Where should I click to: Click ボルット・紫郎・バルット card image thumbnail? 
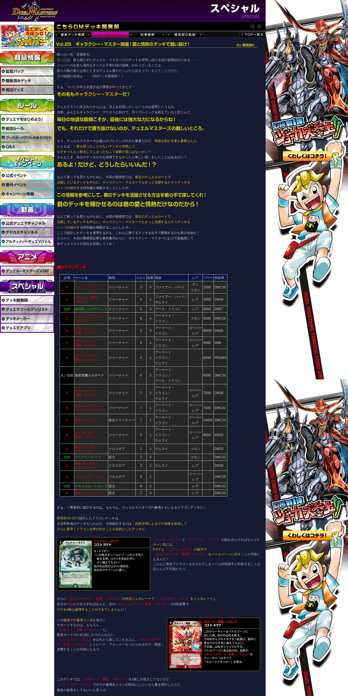185,645
